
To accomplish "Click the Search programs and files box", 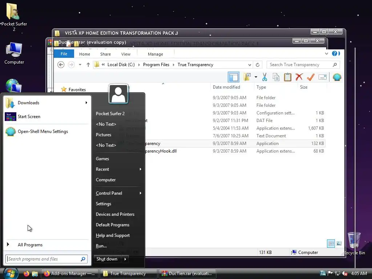I will click(x=46, y=259).
